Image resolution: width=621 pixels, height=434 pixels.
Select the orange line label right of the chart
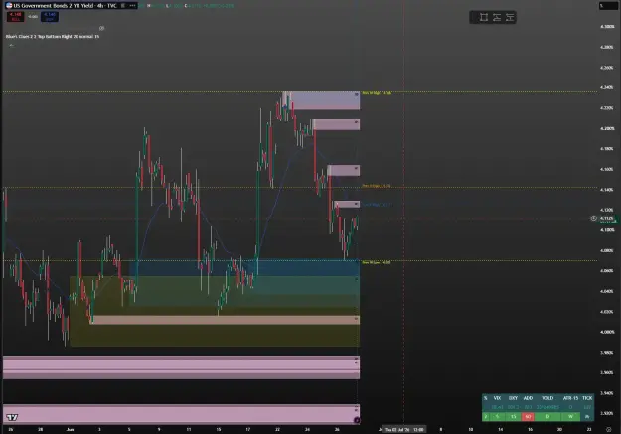coord(377,186)
